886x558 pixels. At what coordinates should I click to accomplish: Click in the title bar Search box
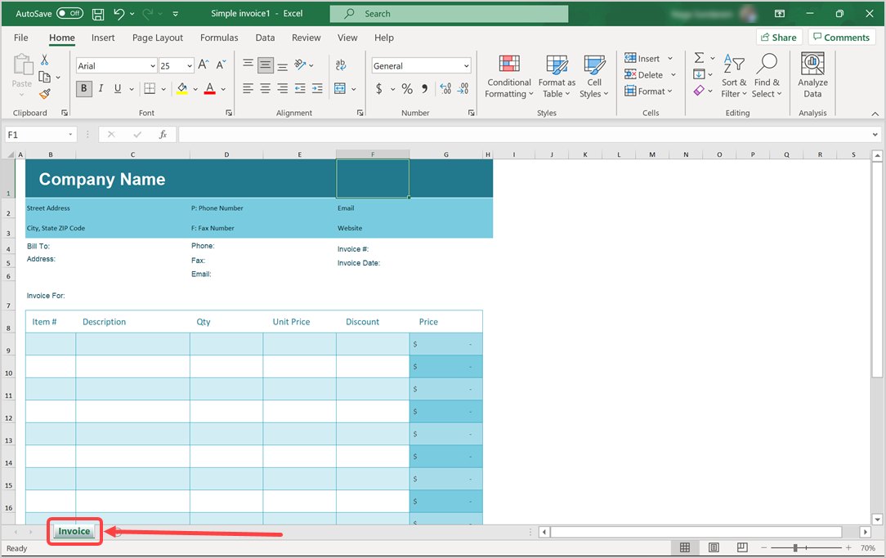(449, 14)
